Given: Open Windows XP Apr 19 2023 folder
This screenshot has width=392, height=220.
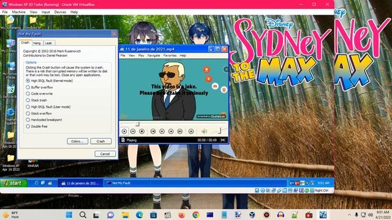Looking at the screenshot, I should click(10, 162).
